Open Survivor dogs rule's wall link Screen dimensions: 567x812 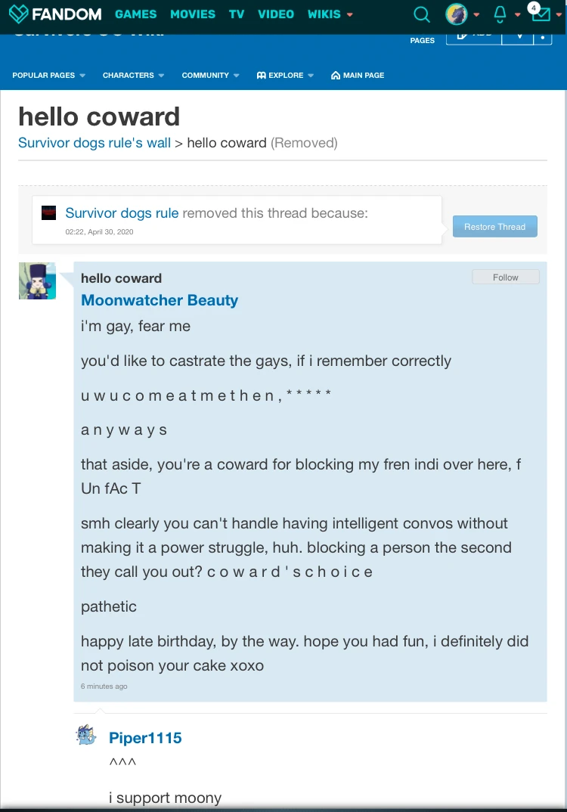(94, 143)
